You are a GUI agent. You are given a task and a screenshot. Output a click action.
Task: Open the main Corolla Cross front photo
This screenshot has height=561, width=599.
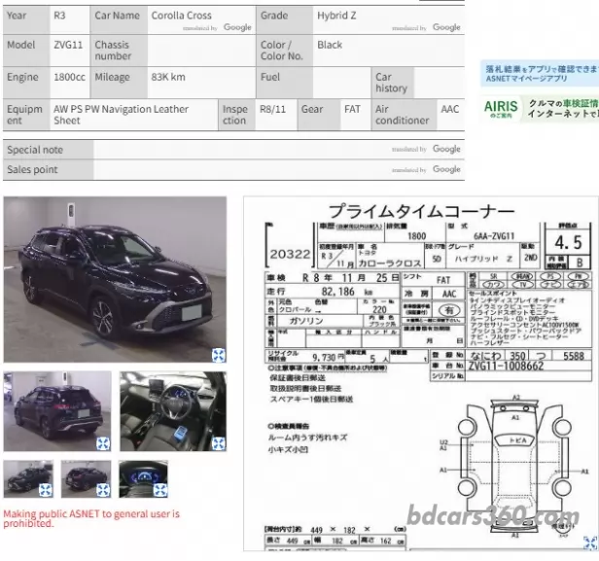[x=115, y=279]
